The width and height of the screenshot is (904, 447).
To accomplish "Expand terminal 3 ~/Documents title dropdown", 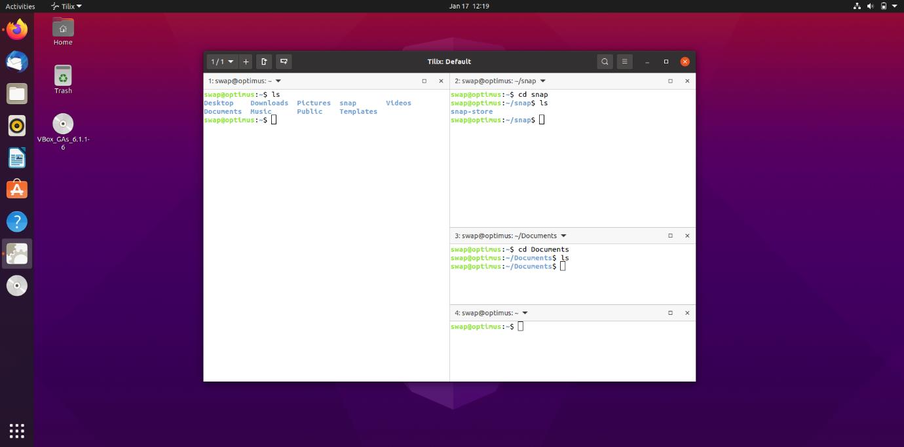I will pyautogui.click(x=563, y=236).
